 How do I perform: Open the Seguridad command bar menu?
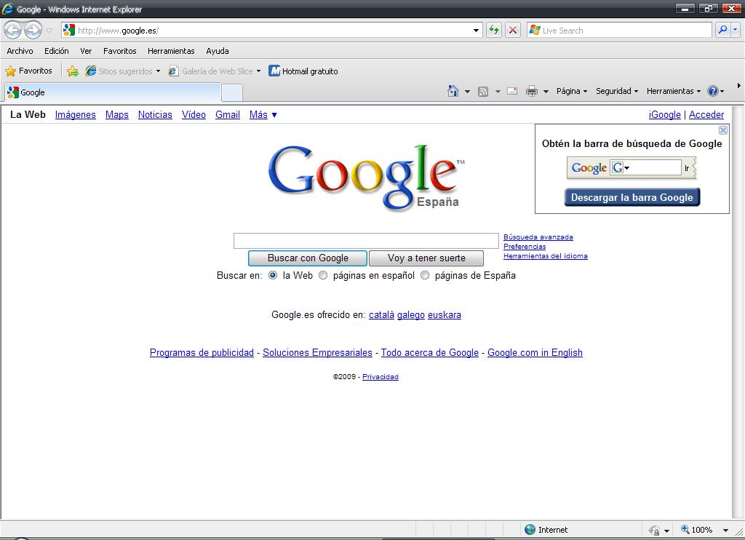point(617,91)
